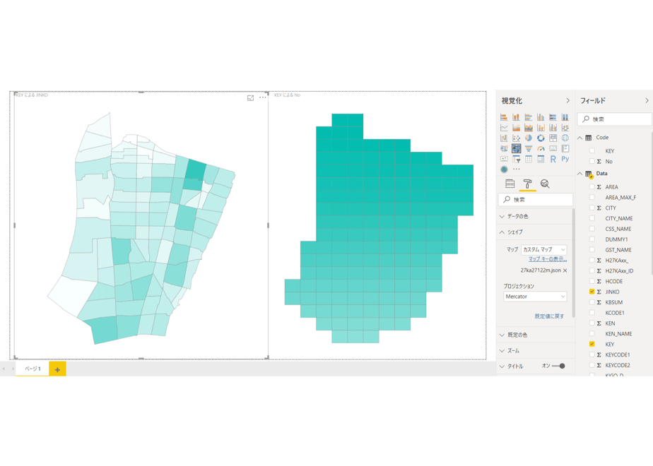Turn off the タイトル toggle switch
This screenshot has height=466, width=653.
point(558,366)
